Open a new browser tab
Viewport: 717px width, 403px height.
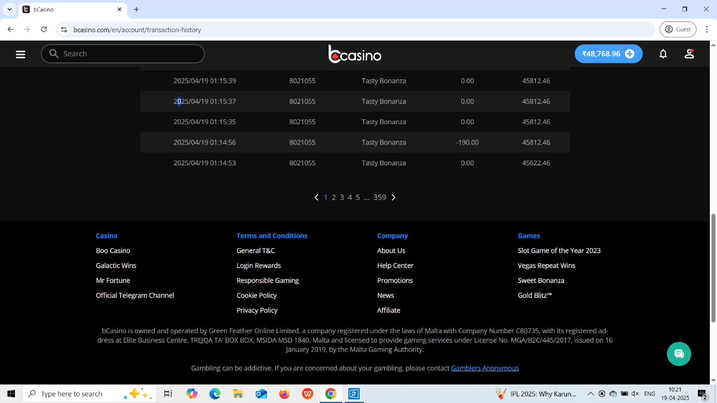(136, 10)
